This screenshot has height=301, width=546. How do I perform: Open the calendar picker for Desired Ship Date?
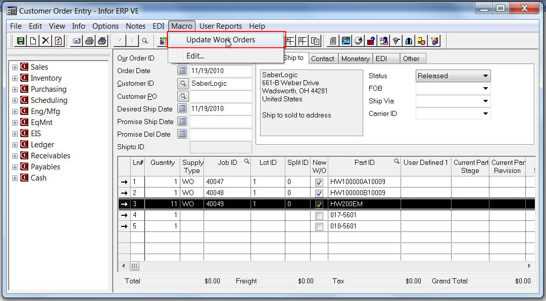[x=182, y=108]
